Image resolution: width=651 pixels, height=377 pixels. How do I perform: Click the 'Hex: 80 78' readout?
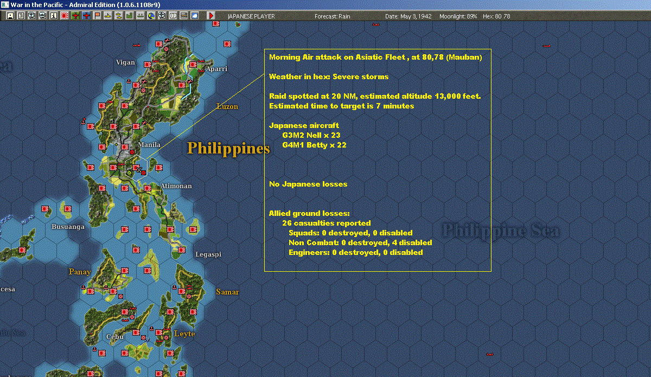(496, 16)
